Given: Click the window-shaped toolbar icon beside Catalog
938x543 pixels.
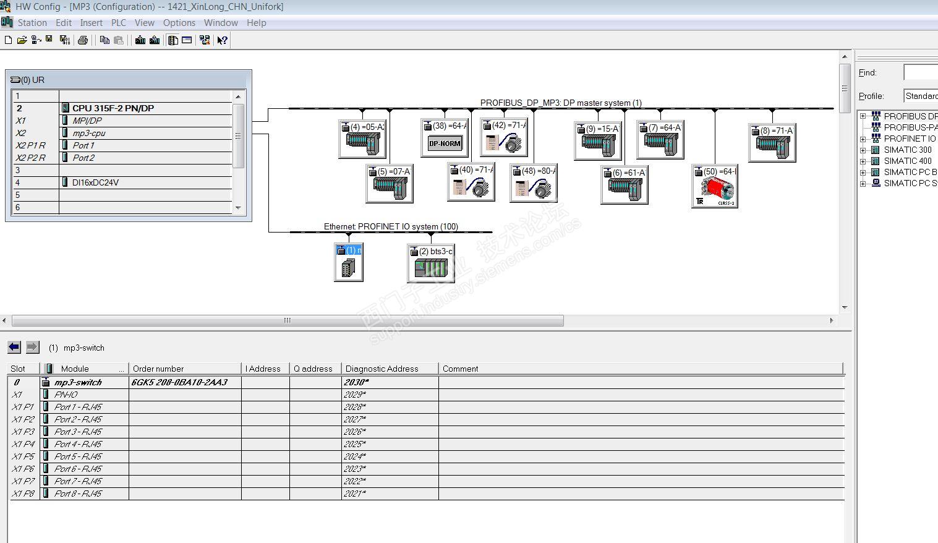Looking at the screenshot, I should [187, 40].
